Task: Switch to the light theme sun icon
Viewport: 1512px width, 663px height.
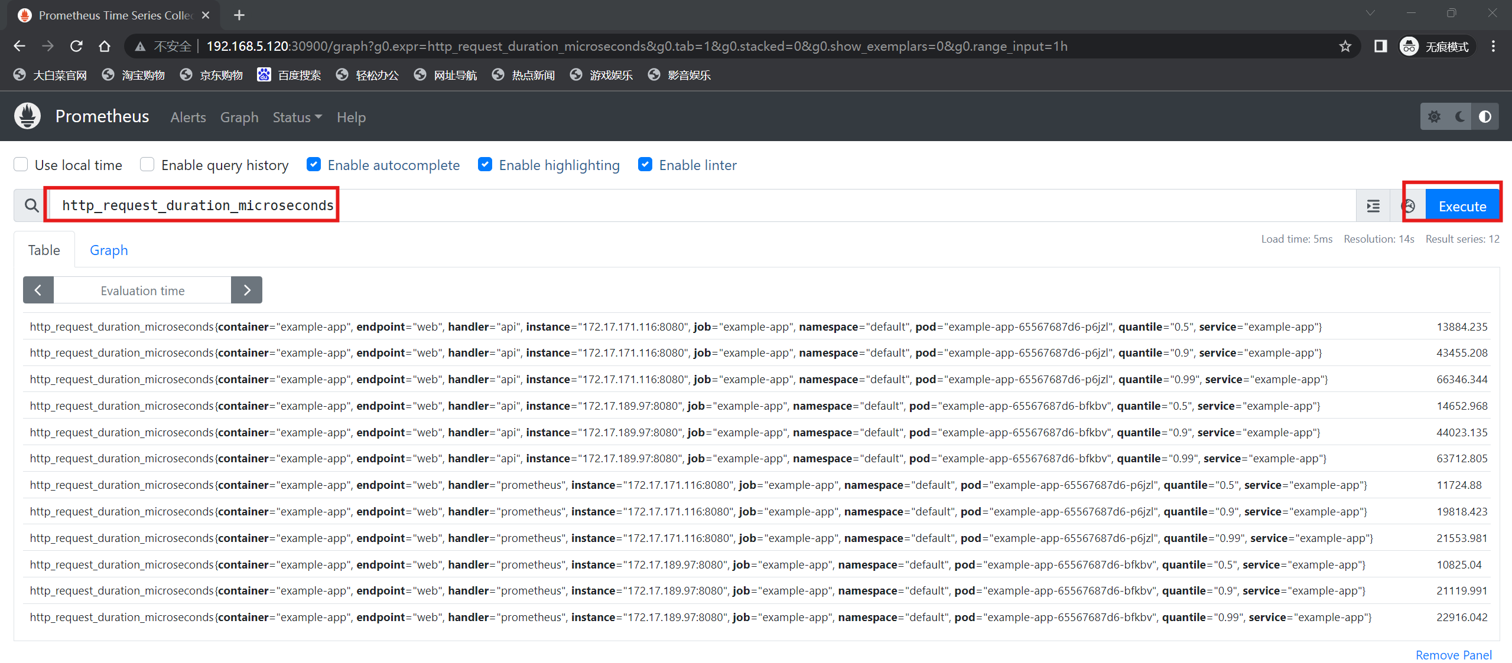Action: click(x=1434, y=117)
